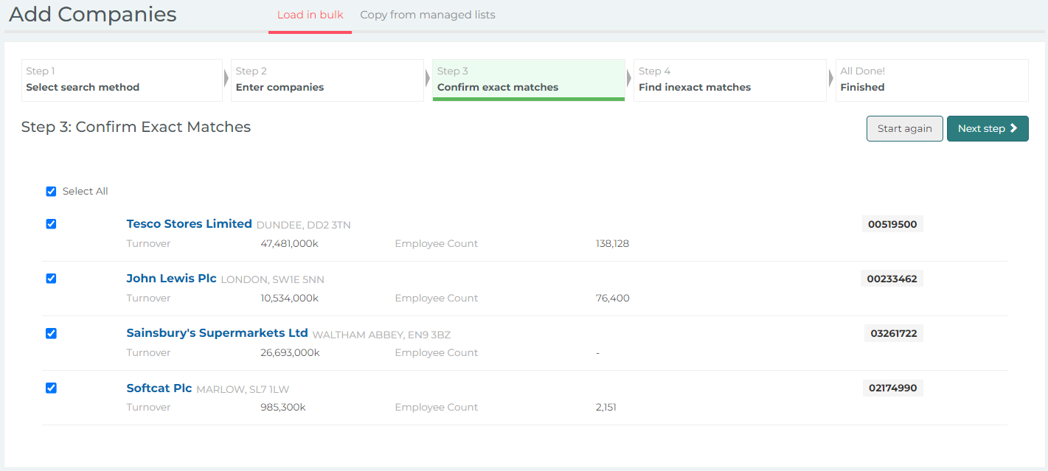Click the Step 3: Confirm Exact Matches heading
Image resolution: width=1048 pixels, height=471 pixels.
[136, 127]
